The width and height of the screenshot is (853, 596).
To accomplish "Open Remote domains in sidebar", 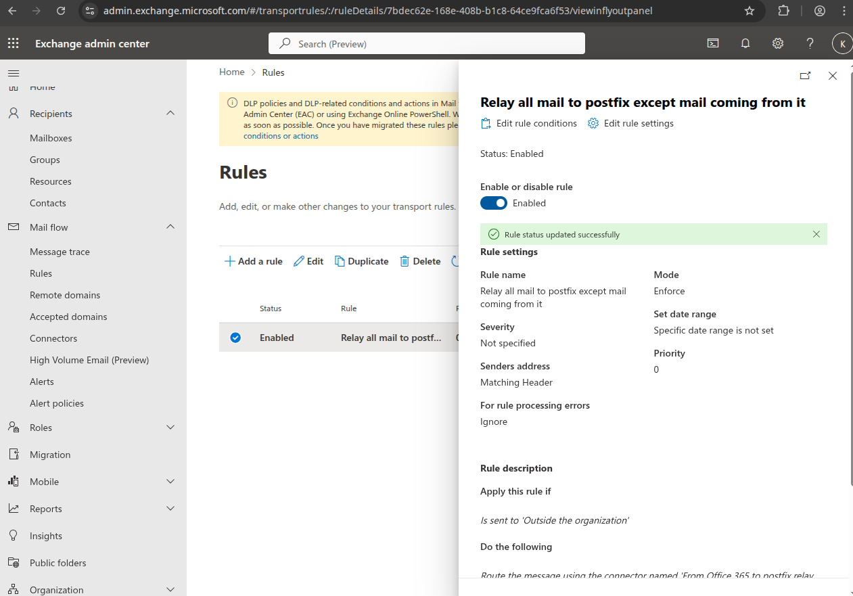I will coord(65,295).
